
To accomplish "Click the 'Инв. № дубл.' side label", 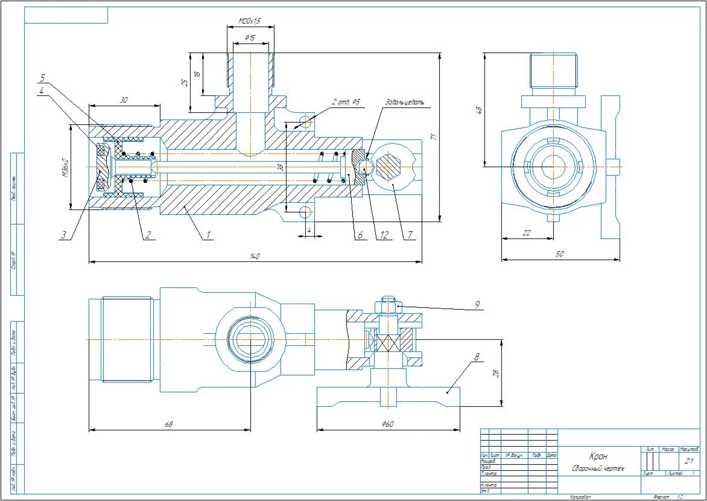I will point(14,378).
